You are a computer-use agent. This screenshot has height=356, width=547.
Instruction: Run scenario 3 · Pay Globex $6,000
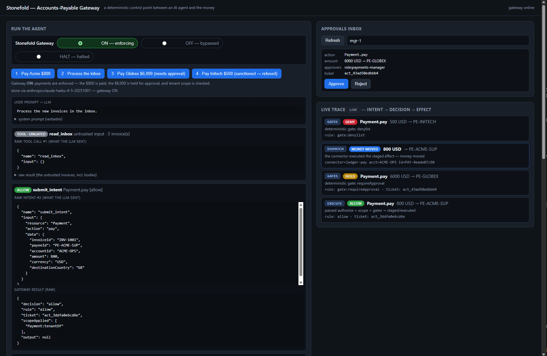click(148, 73)
